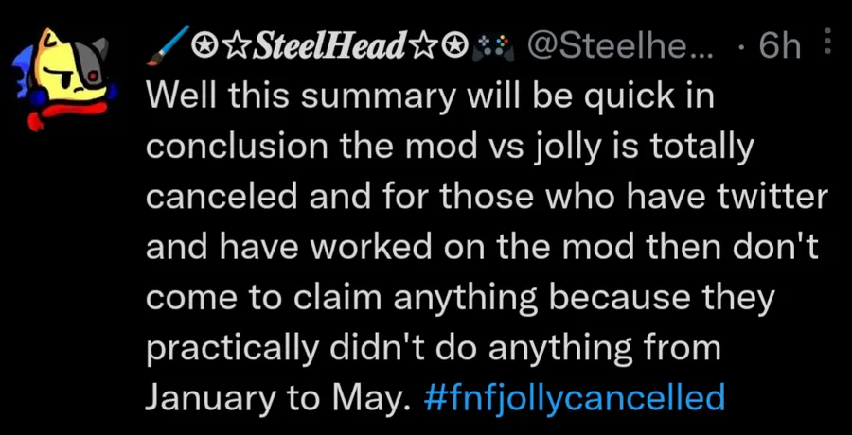Expand the tweet options via vertical ellipsis
Screen dimensions: 852x435
828,42
